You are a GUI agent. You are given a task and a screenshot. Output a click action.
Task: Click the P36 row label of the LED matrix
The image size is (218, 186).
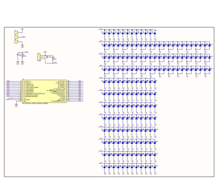pos(101,102)
